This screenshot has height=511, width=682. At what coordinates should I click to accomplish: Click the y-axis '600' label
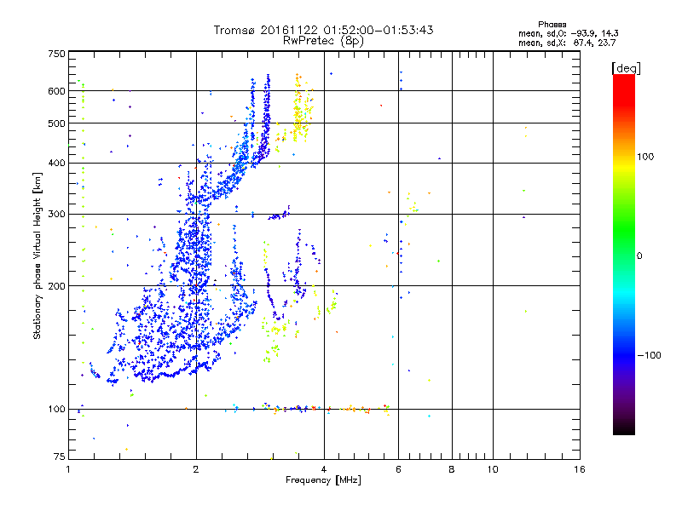[x=56, y=91]
